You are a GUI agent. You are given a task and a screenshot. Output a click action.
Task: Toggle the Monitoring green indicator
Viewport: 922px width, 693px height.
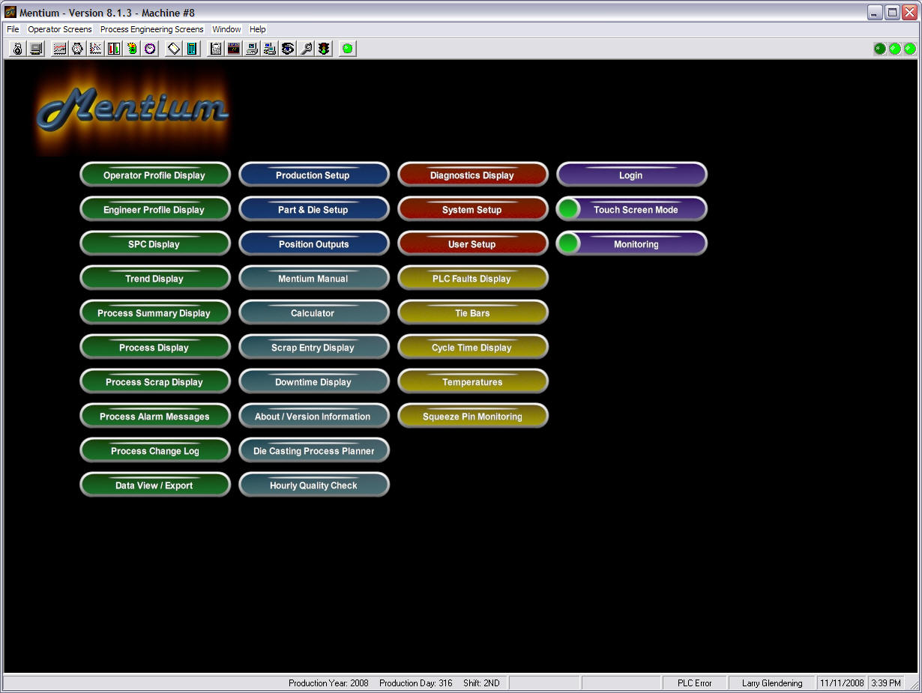(569, 243)
